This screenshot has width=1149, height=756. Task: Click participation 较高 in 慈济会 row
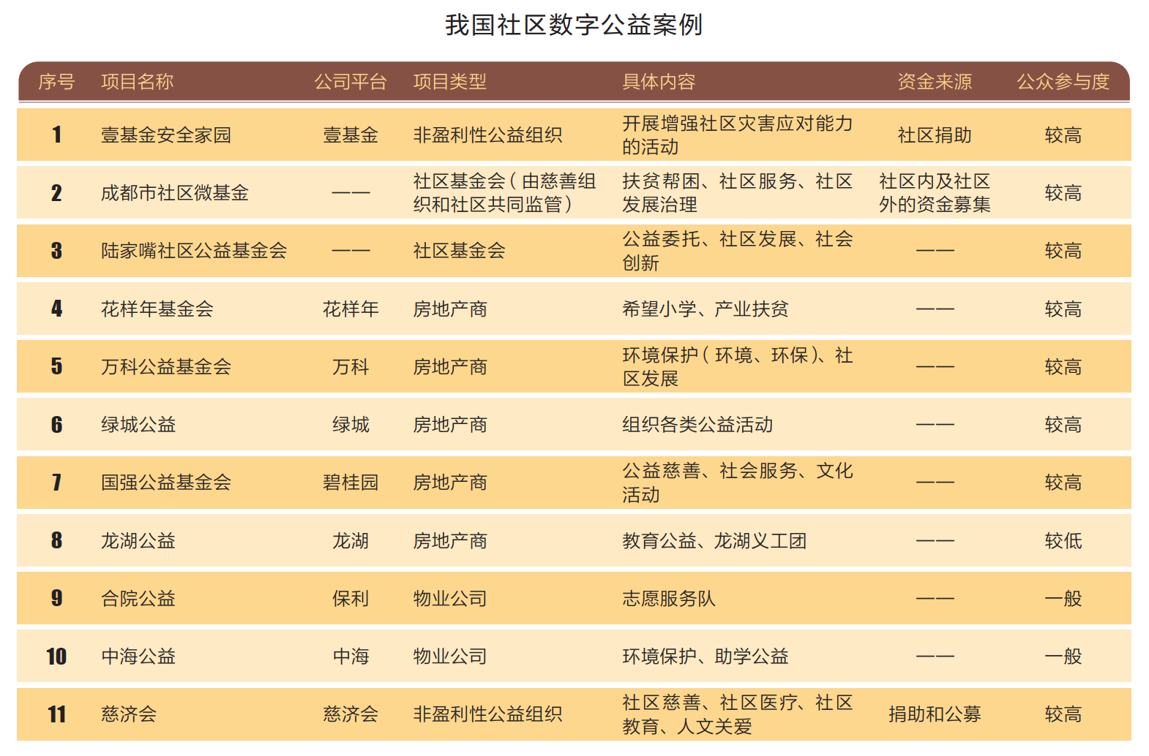click(1063, 714)
